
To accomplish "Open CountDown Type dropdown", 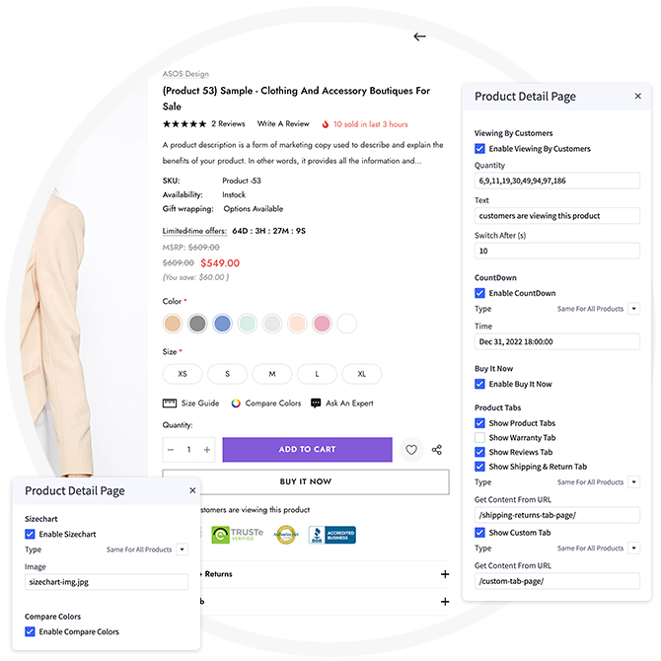I will tap(633, 309).
